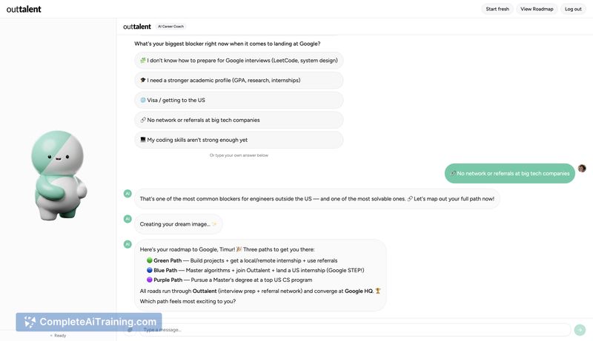
Task: Click the Log out button
Action: (573, 9)
